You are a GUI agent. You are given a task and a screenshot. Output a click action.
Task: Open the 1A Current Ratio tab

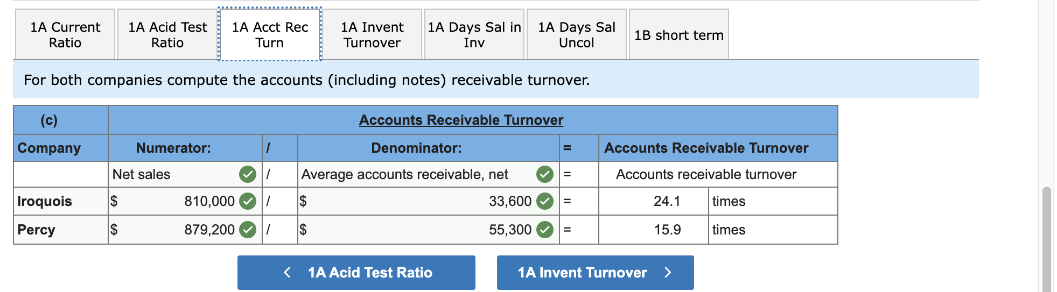coord(65,34)
